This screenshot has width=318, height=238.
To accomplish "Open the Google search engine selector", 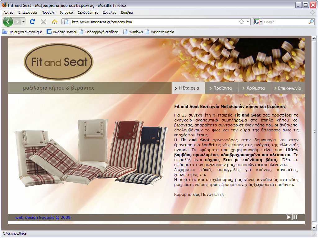I will (258, 22).
